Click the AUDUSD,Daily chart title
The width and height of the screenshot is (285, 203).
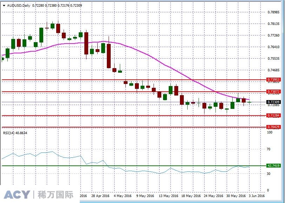[19, 6]
